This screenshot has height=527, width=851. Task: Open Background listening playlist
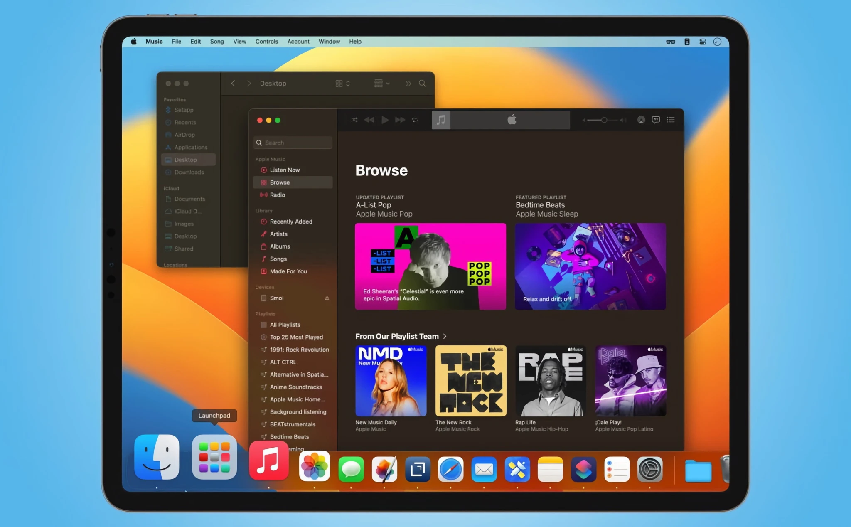coord(293,412)
